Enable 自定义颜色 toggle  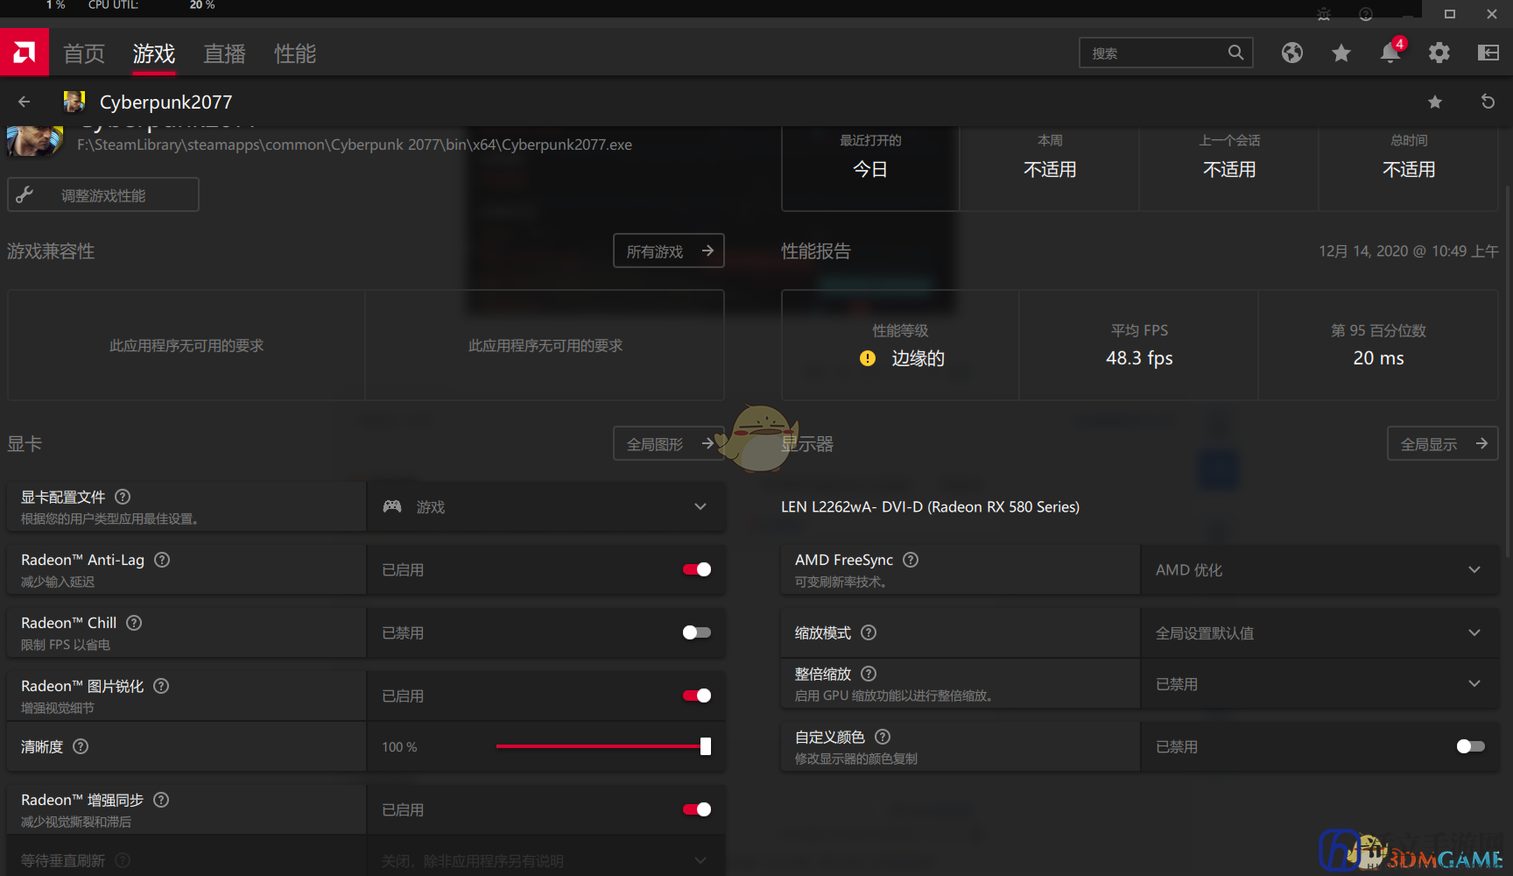coord(1471,746)
